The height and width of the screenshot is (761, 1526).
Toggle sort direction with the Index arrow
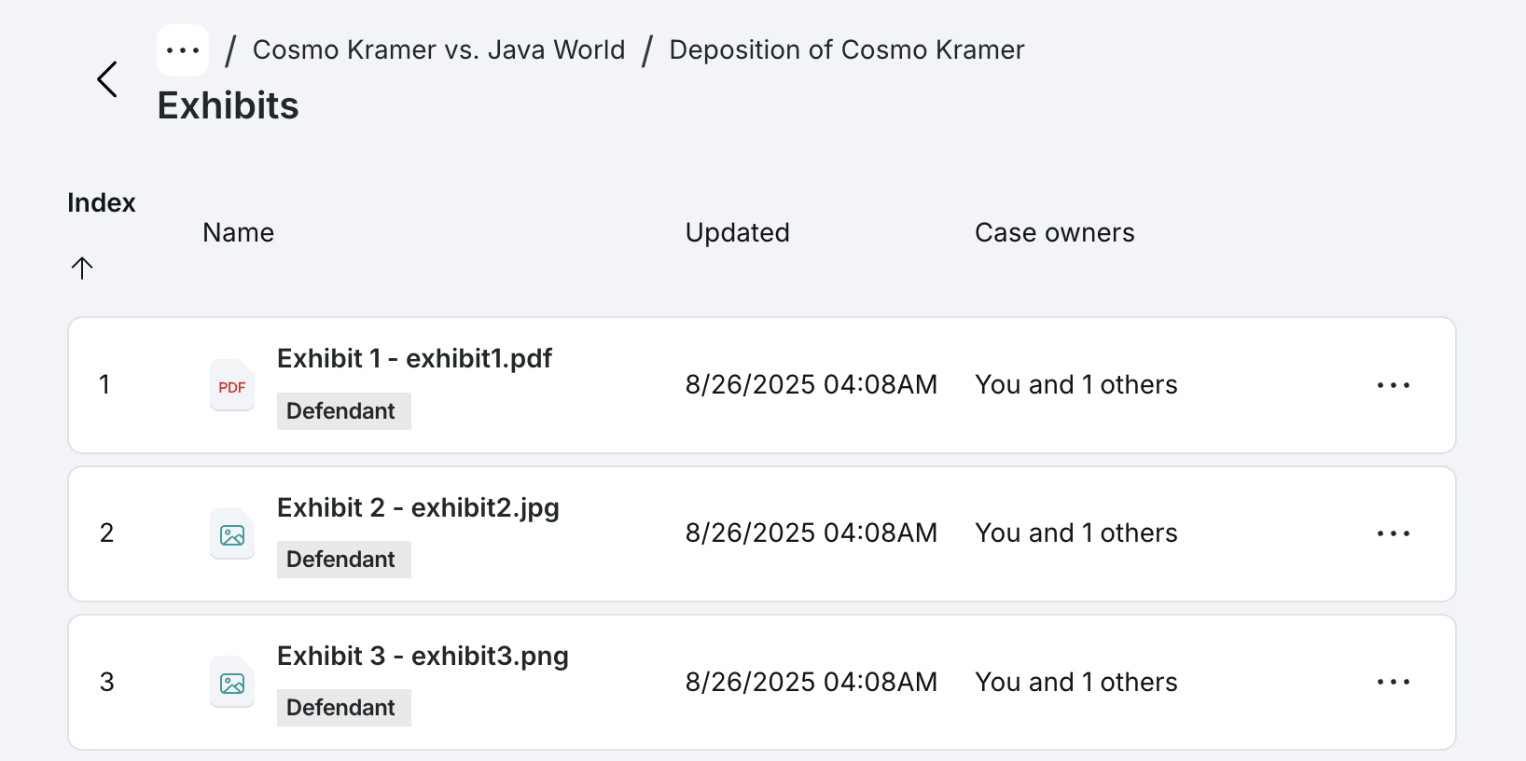pos(82,269)
